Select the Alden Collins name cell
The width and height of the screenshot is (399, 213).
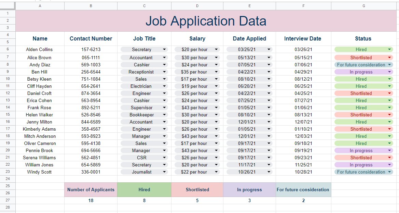click(x=40, y=49)
